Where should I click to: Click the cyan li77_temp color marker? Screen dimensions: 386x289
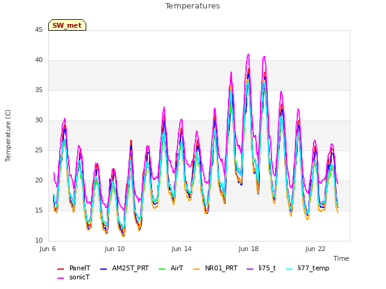pyautogui.click(x=289, y=269)
